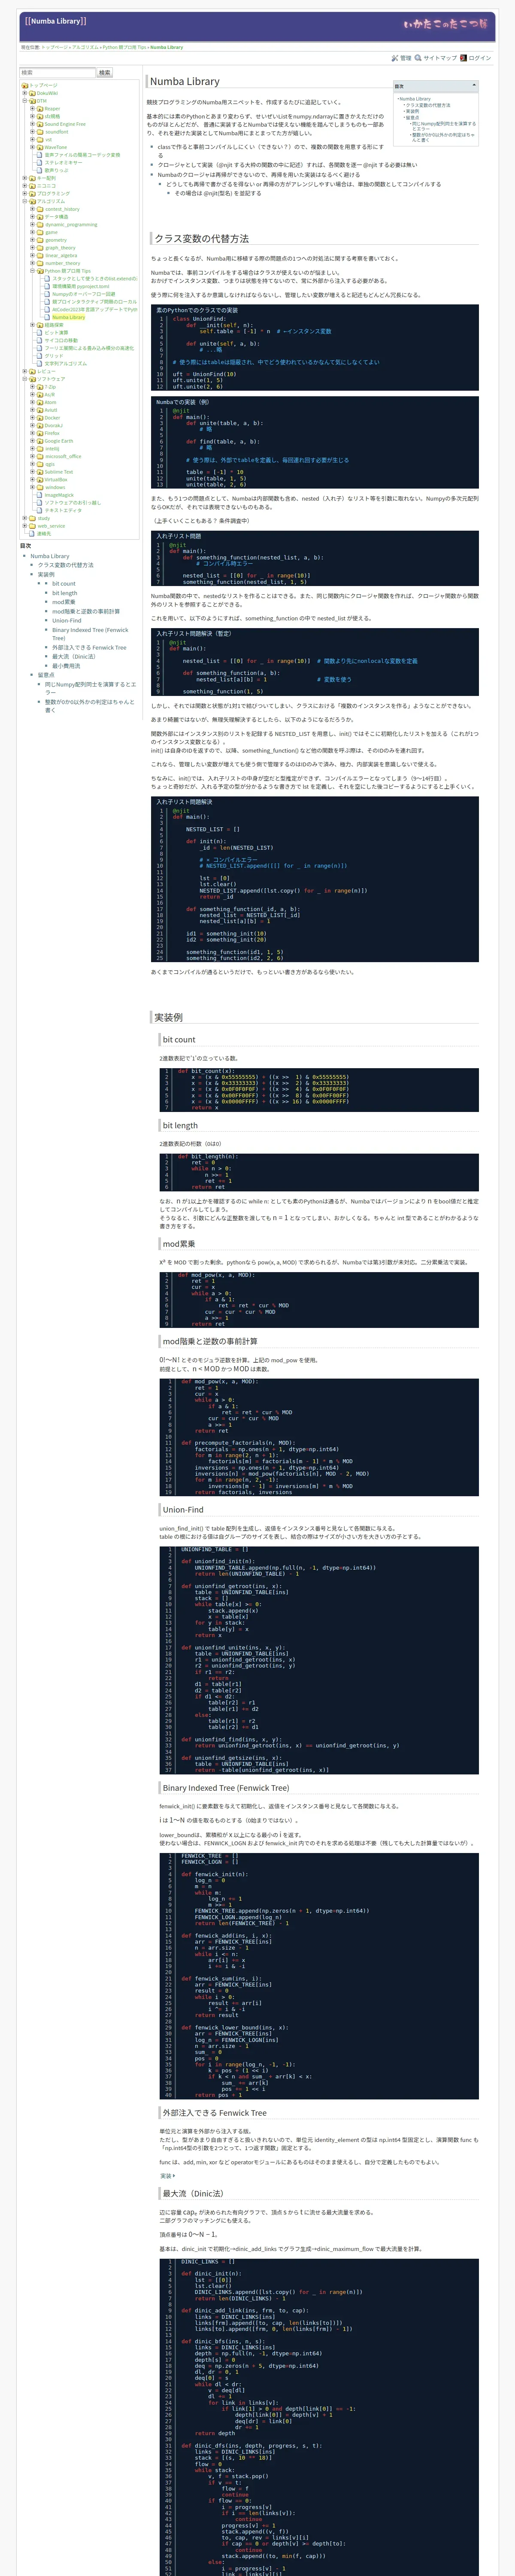Click the ログイン icon at top right
Screen dimensions: 515x2576
click(463, 58)
